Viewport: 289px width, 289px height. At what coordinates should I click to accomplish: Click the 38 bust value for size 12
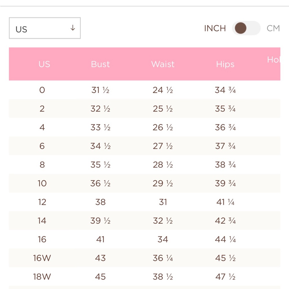tap(101, 202)
